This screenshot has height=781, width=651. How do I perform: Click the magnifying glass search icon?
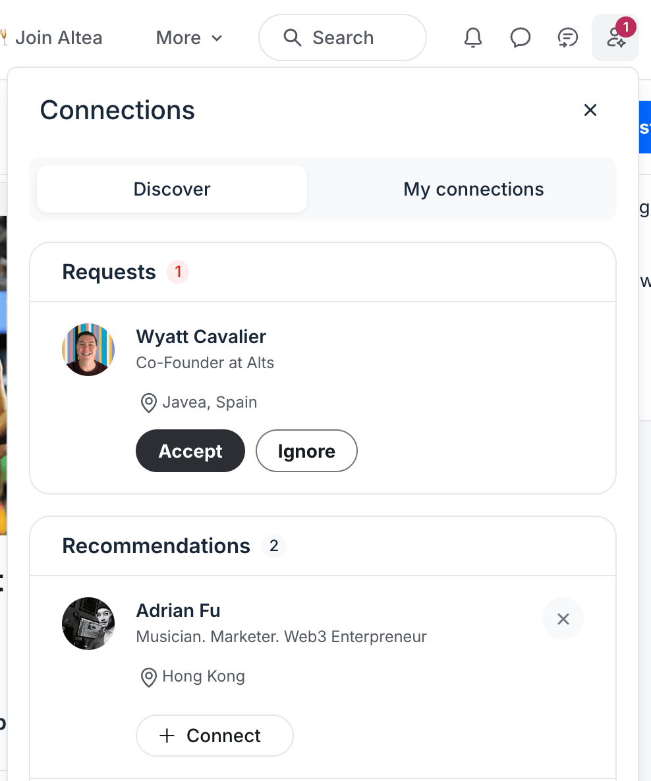(292, 38)
